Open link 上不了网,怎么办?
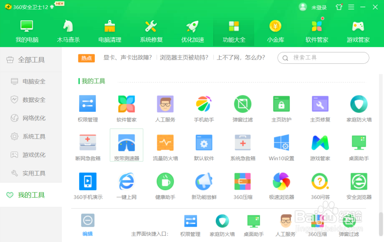 point(241,58)
